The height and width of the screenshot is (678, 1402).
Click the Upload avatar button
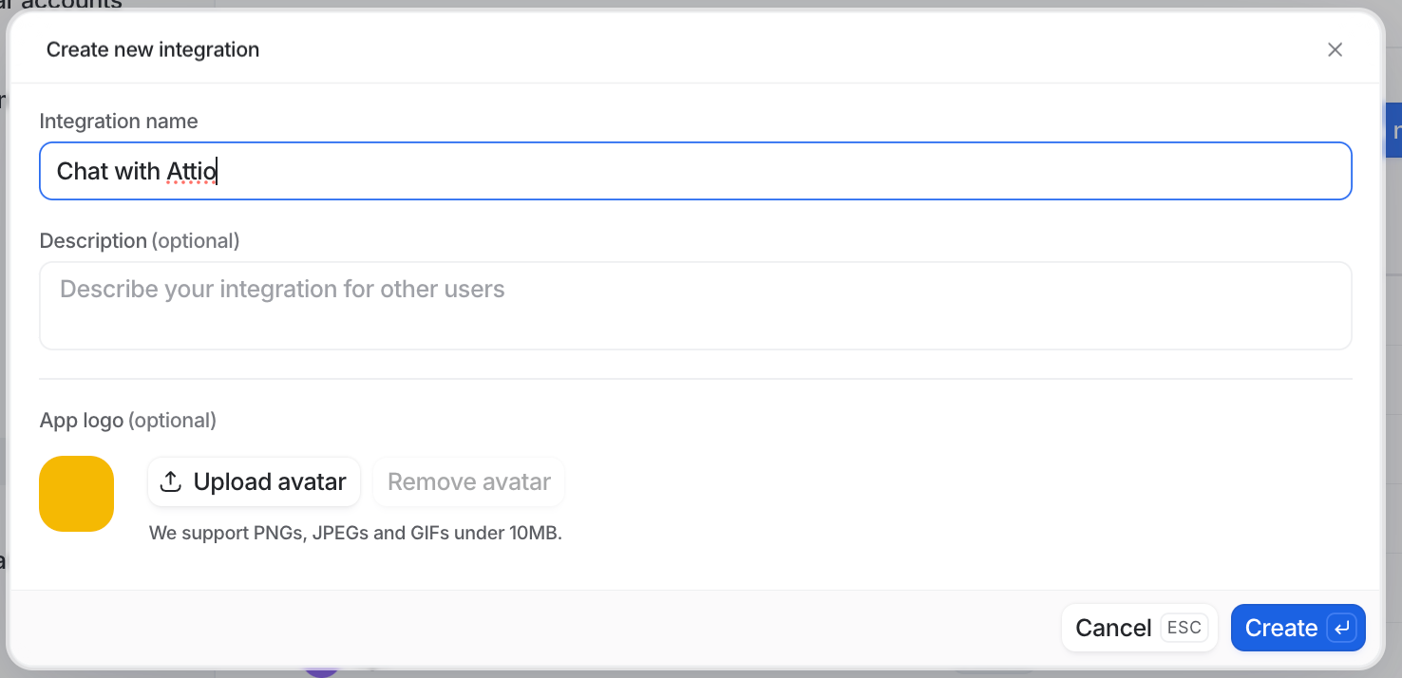pyautogui.click(x=254, y=481)
